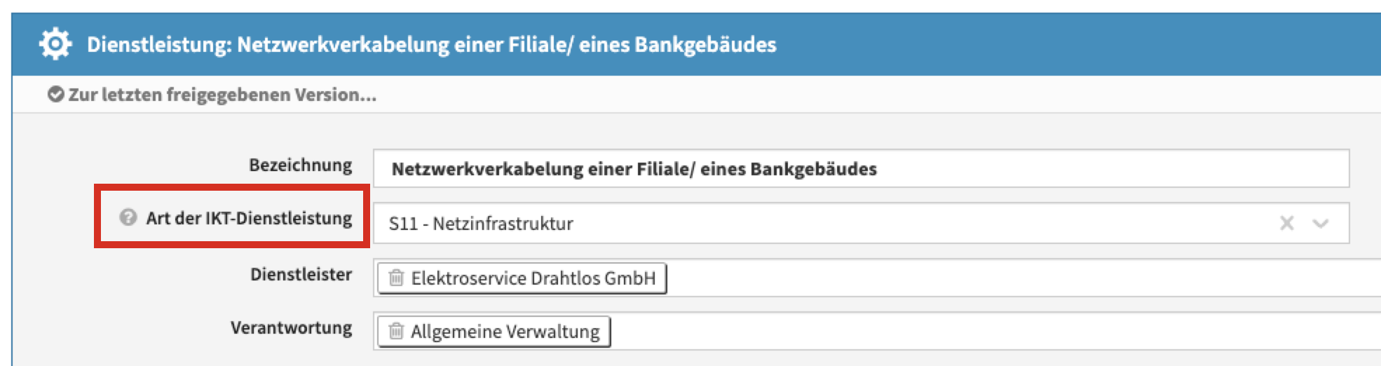
Task: Click the Bezeichnung label
Action: point(300,165)
